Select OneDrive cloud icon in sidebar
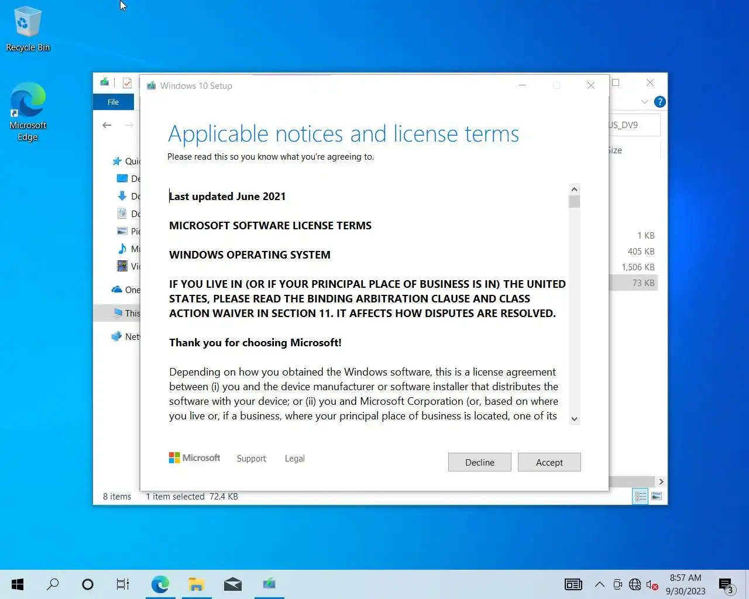This screenshot has width=749, height=599. click(x=116, y=290)
